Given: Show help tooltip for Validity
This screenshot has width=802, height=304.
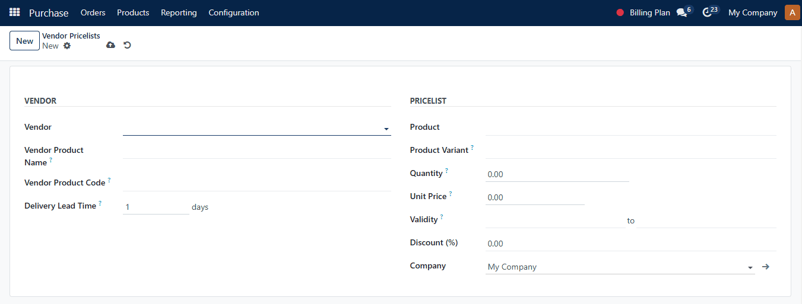Looking at the screenshot, I should coord(442,217).
